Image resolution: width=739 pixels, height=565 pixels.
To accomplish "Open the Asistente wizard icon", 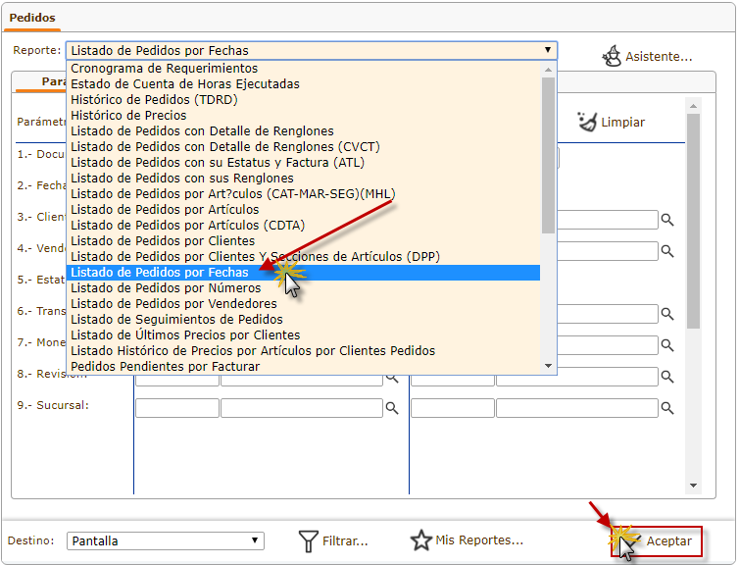I will [x=612, y=56].
